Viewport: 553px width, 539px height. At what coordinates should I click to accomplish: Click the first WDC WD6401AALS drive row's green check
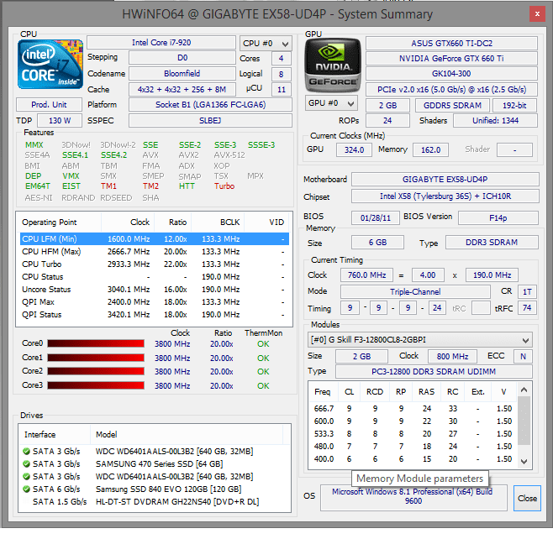(26, 451)
